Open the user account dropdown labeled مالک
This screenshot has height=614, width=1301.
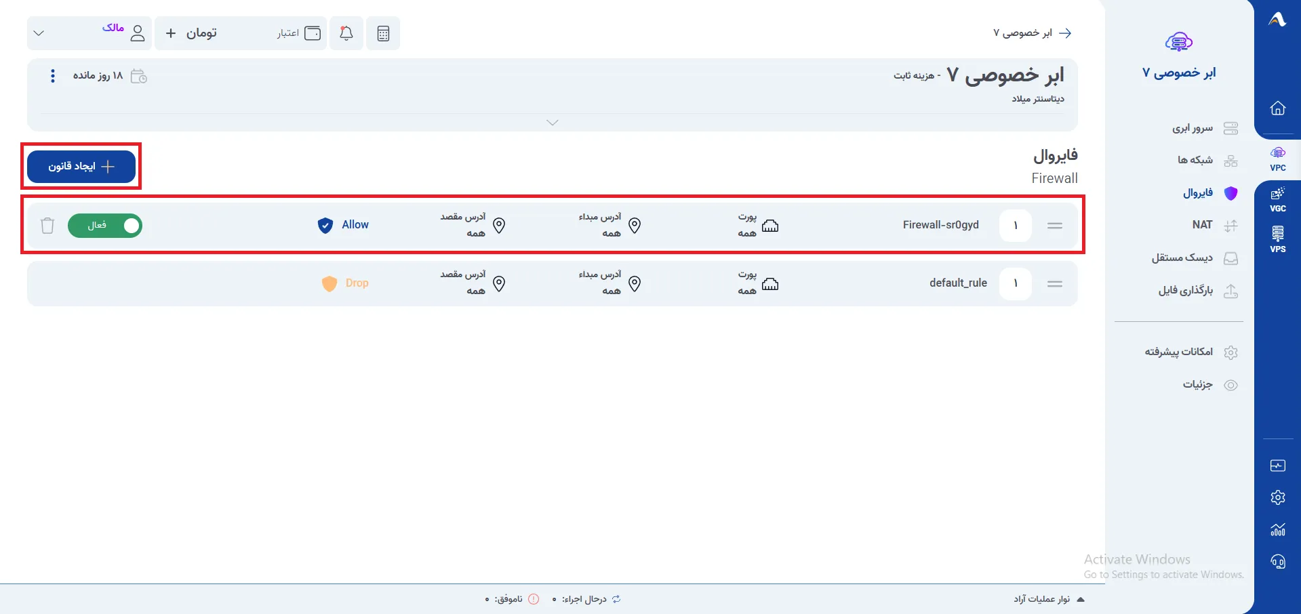(x=89, y=33)
